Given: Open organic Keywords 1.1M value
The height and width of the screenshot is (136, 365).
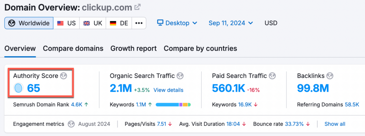Looking at the screenshot, I should click(141, 105).
